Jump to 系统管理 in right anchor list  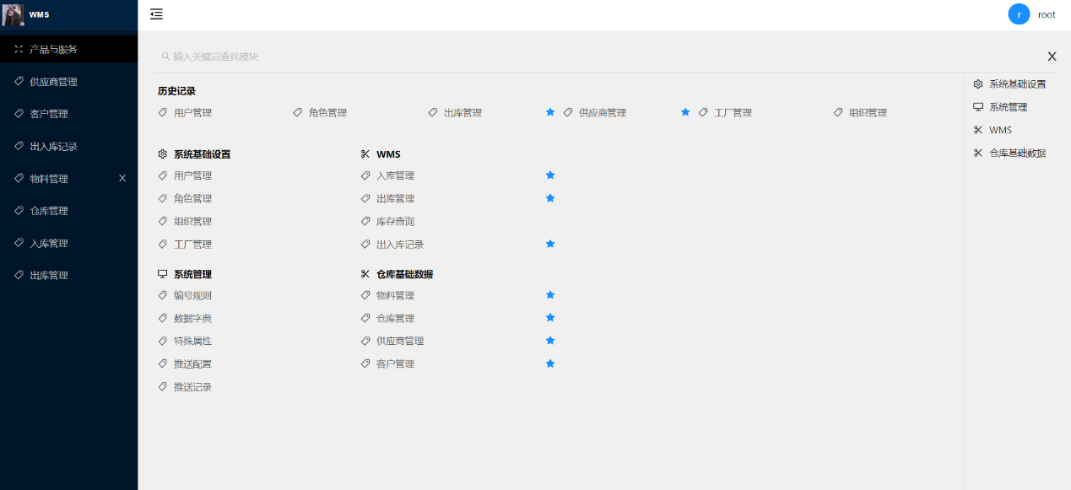pyautogui.click(x=1008, y=107)
